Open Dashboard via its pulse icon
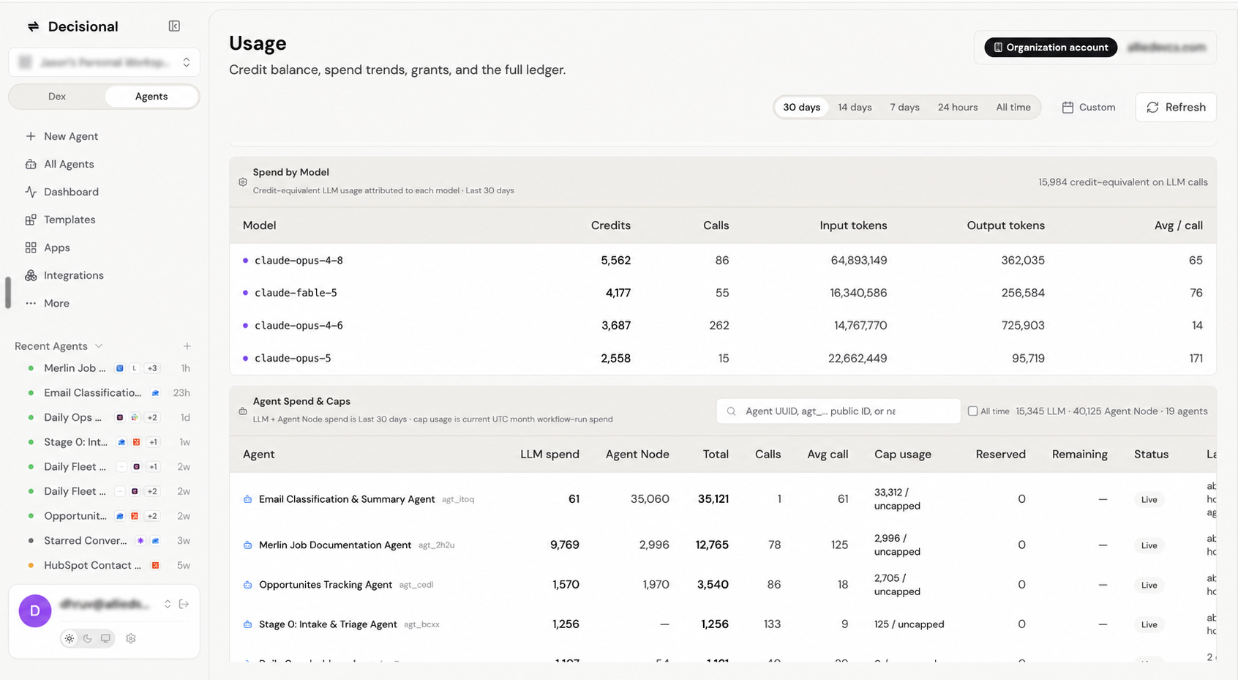Image resolution: width=1238 pixels, height=680 pixels. (31, 192)
